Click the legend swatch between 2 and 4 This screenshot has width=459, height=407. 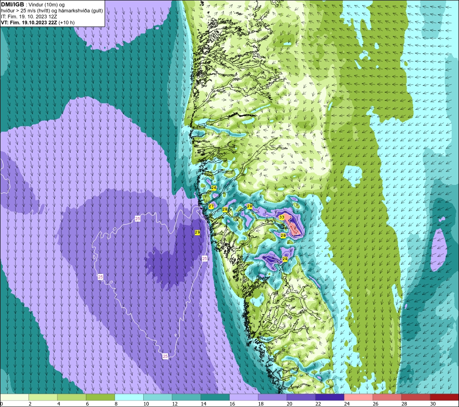point(43,397)
